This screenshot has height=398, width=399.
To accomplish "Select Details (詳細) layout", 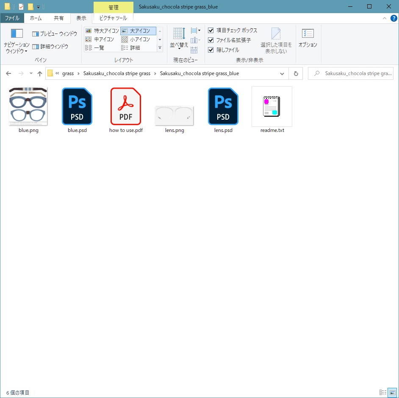I will pyautogui.click(x=130, y=48).
